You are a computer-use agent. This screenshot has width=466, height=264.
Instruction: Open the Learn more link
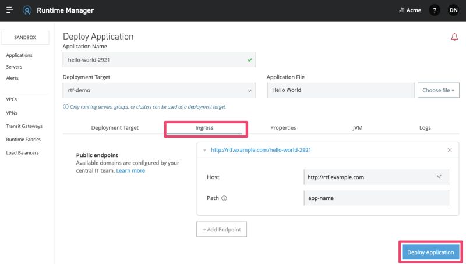130,170
